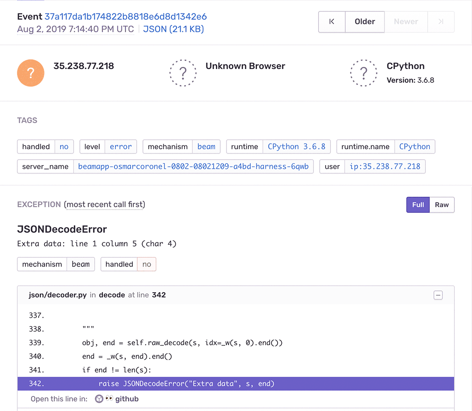Open this line in github
Screen dimensions: 472x411
click(127, 399)
